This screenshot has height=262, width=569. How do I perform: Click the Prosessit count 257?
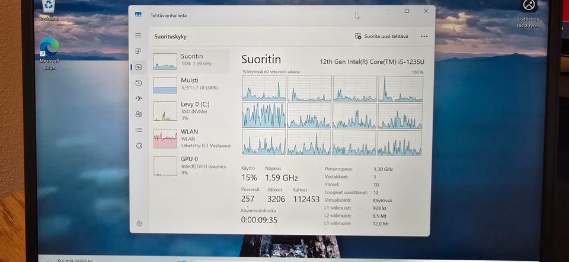(248, 199)
